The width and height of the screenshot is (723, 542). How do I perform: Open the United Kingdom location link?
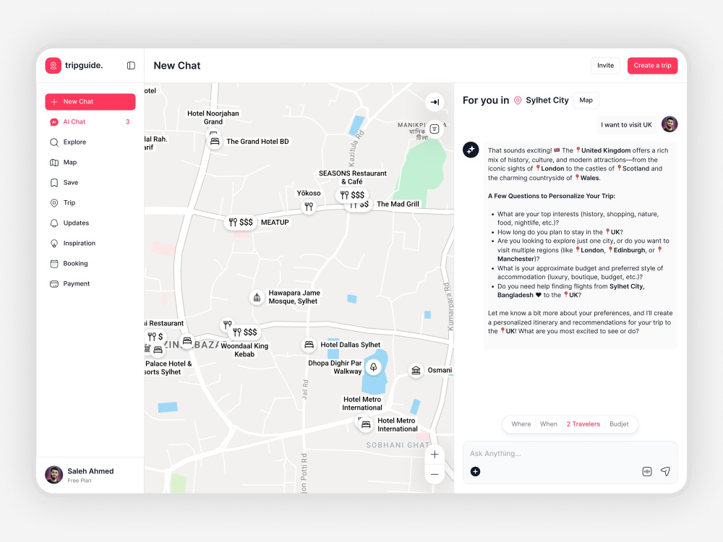[603, 150]
